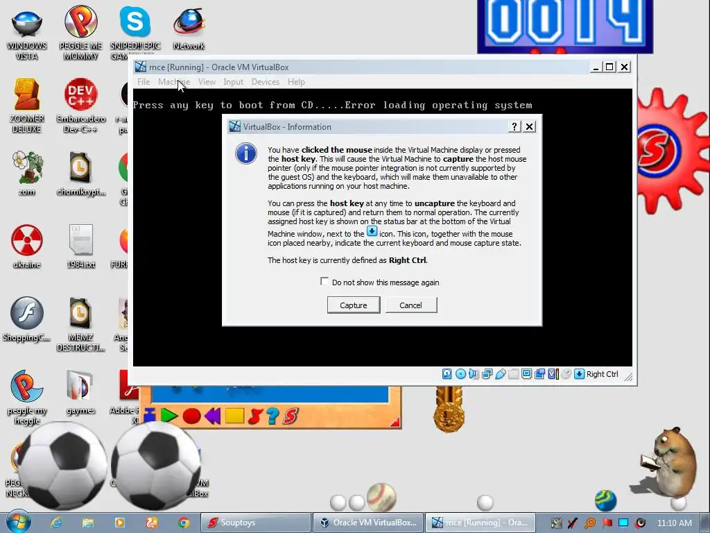The width and height of the screenshot is (710, 533).
Task: Close the VirtualBox Information dialog
Action: (529, 126)
